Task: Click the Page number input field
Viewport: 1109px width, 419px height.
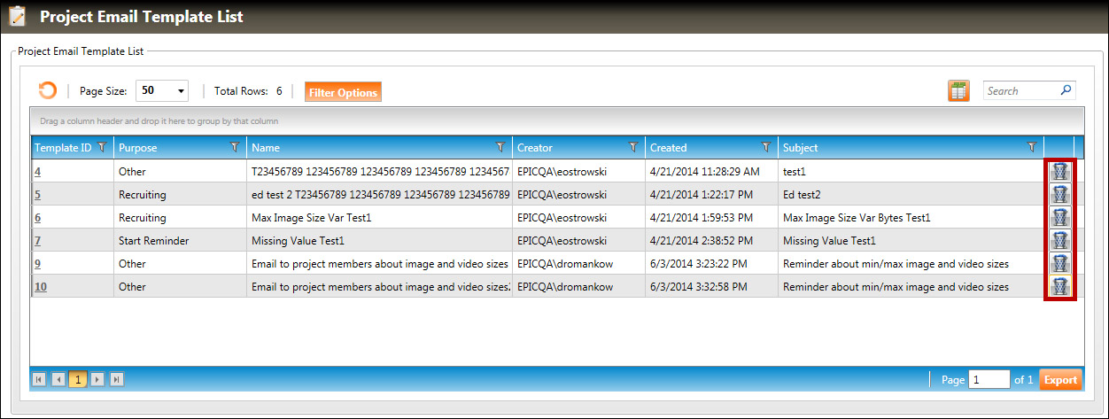Action: click(x=989, y=379)
